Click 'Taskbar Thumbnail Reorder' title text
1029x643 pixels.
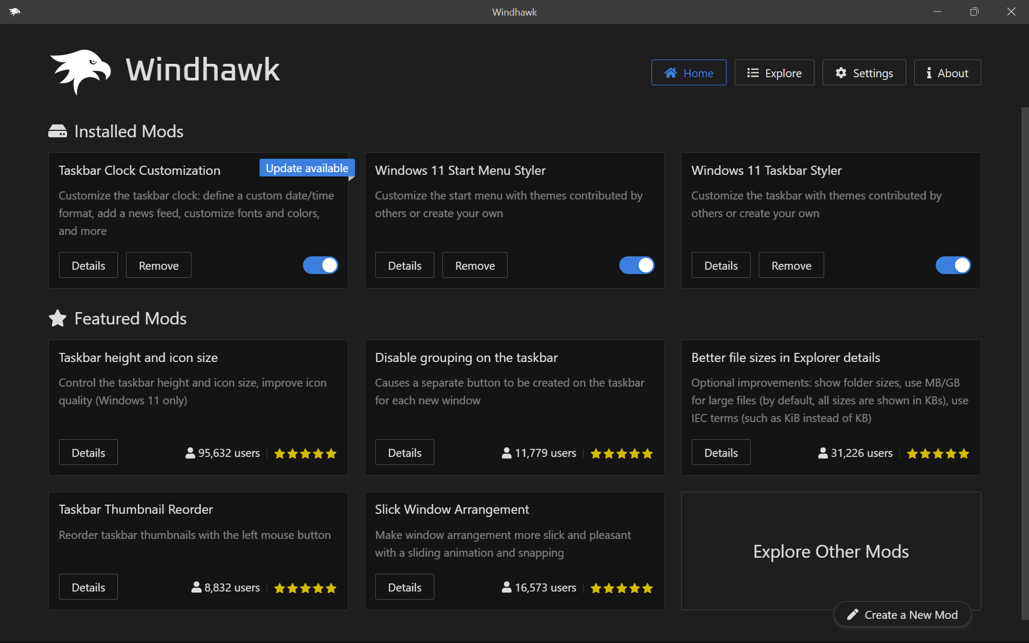tap(136, 509)
